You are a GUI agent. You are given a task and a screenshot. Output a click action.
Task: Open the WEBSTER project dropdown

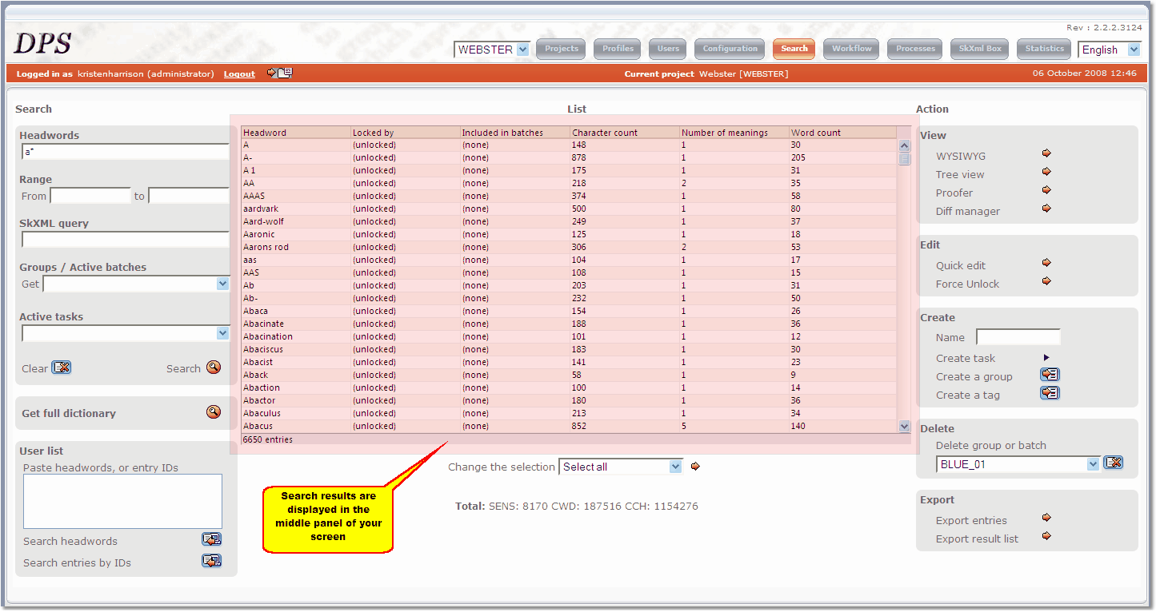click(523, 50)
